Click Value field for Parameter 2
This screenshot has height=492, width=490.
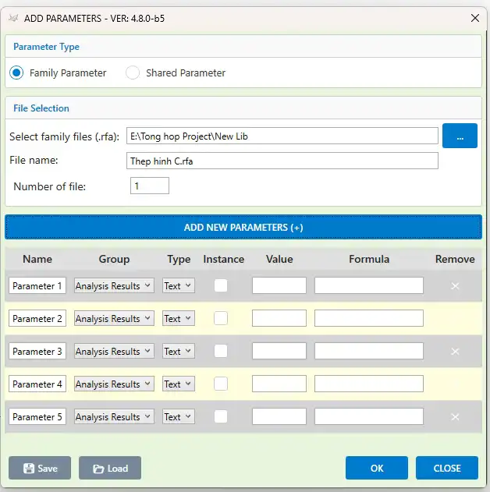(279, 318)
